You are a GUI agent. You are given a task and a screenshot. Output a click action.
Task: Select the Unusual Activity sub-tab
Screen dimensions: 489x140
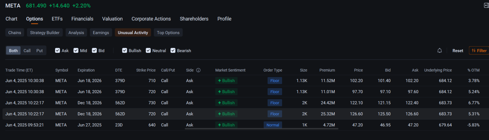[x=133, y=33]
